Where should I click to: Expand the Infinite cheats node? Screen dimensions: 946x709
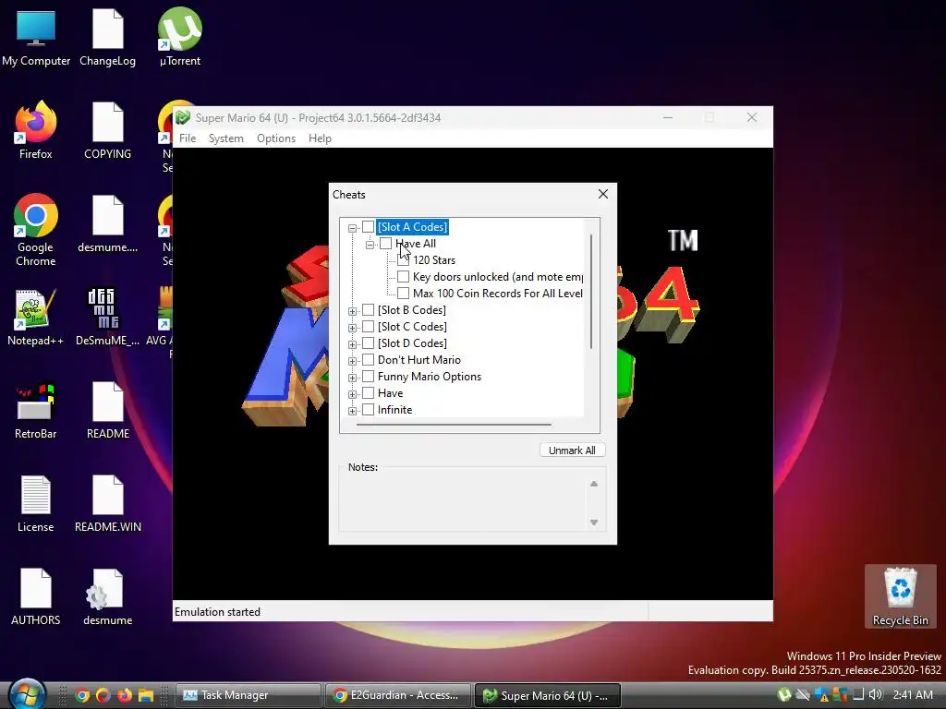point(352,411)
